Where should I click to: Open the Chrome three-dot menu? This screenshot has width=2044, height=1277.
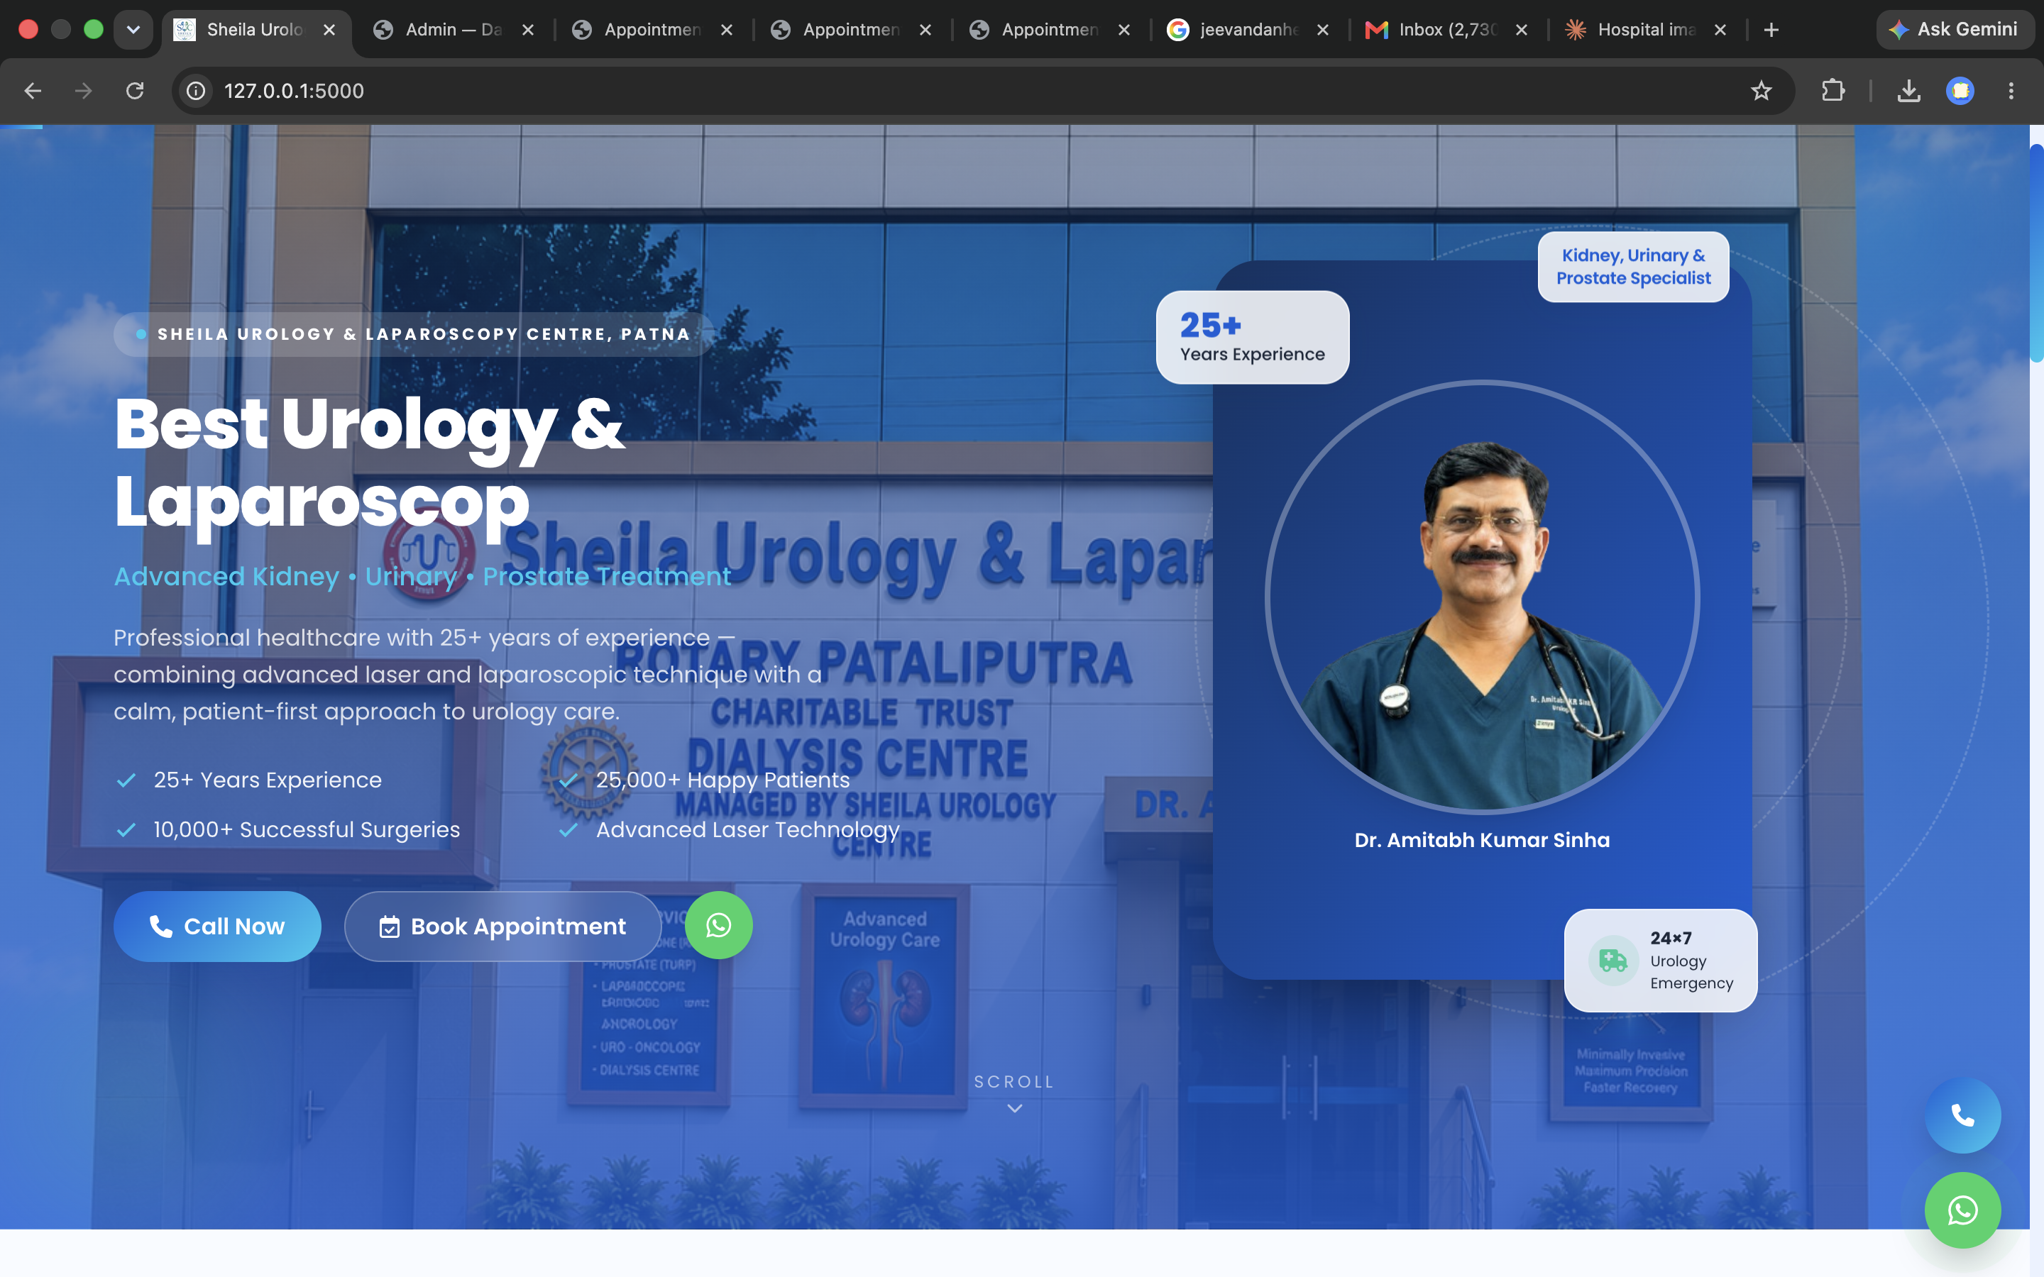tap(2011, 90)
